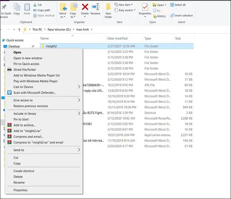The image size is (231, 199).
Task: Click the Shortcut type cell
Action: tap(150, 113)
